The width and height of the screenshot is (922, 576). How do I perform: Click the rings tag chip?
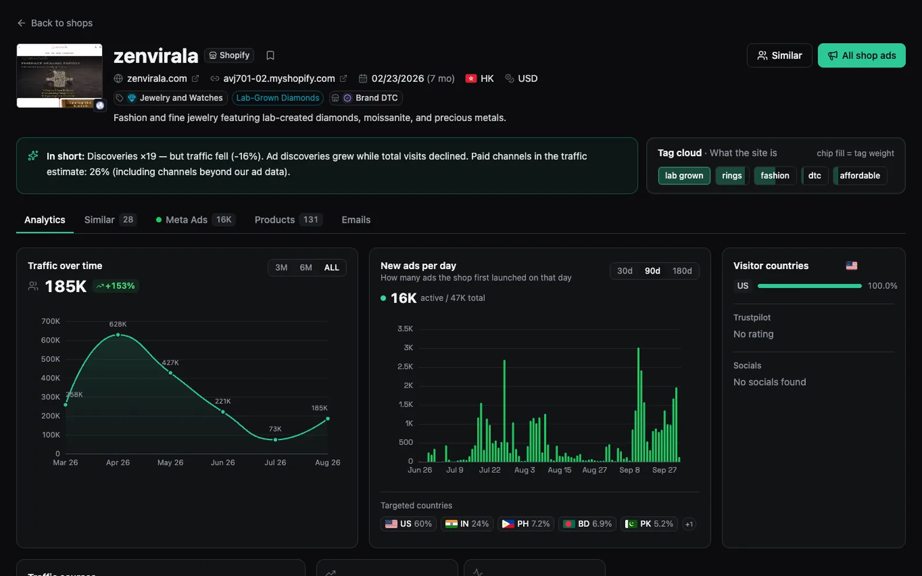[732, 176]
